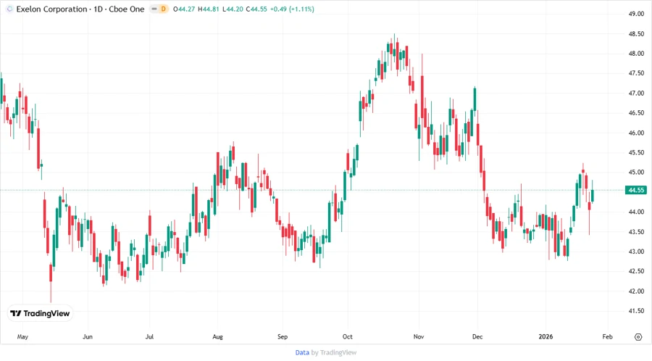The width and height of the screenshot is (652, 361).
Task: Click the 49.00 price axis label
Action: pos(636,14)
